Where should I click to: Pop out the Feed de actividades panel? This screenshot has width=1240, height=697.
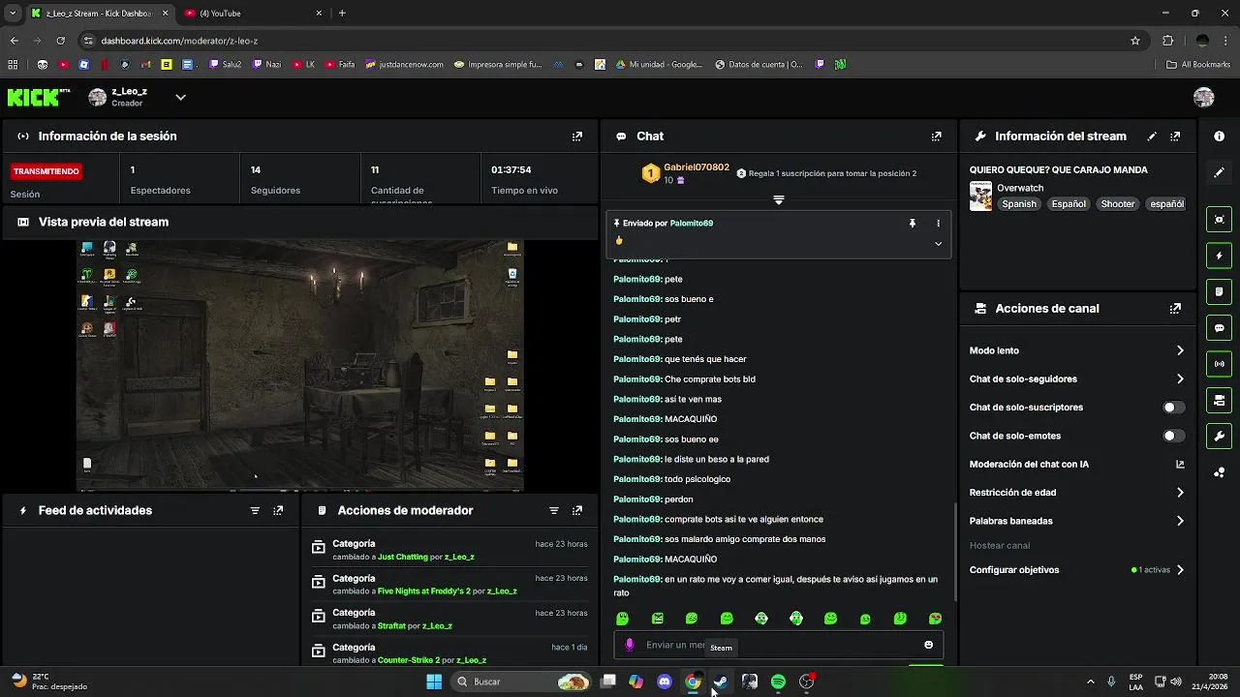pyautogui.click(x=278, y=510)
